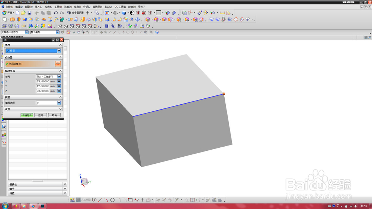Open a file via folder icon
372x209 pixels.
coord(23,13)
